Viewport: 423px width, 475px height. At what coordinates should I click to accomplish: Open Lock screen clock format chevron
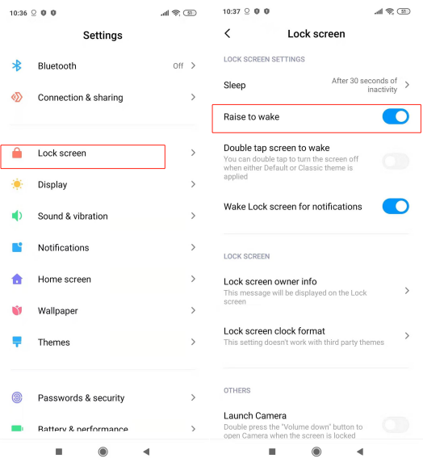tap(407, 336)
